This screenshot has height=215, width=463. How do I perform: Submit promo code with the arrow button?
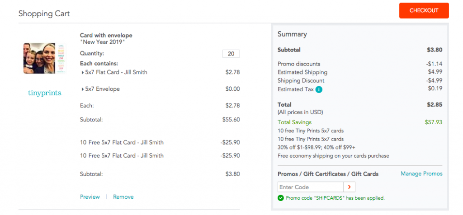[x=350, y=187]
